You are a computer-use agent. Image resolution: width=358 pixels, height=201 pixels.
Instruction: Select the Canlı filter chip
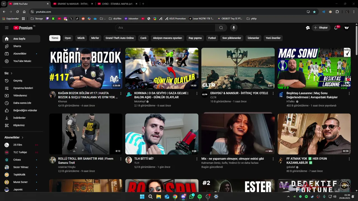point(143,38)
